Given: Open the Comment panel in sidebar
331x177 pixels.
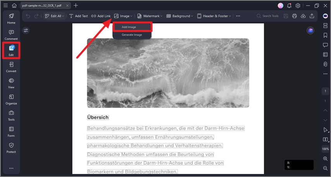Looking at the screenshot, I should (11, 35).
